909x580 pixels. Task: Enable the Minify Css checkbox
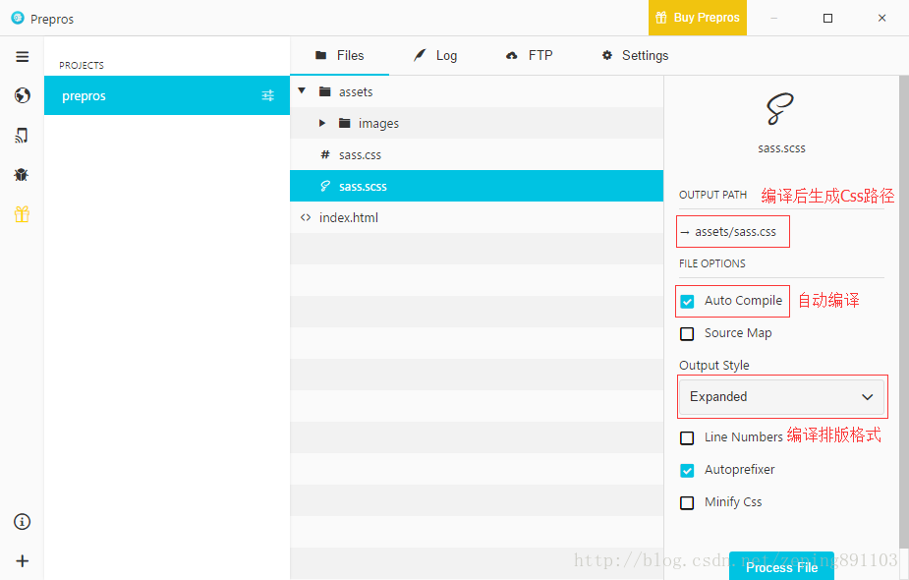click(687, 503)
